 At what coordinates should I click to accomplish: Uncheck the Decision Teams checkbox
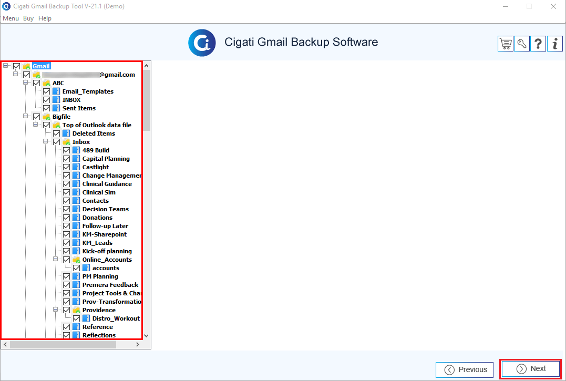tap(66, 209)
